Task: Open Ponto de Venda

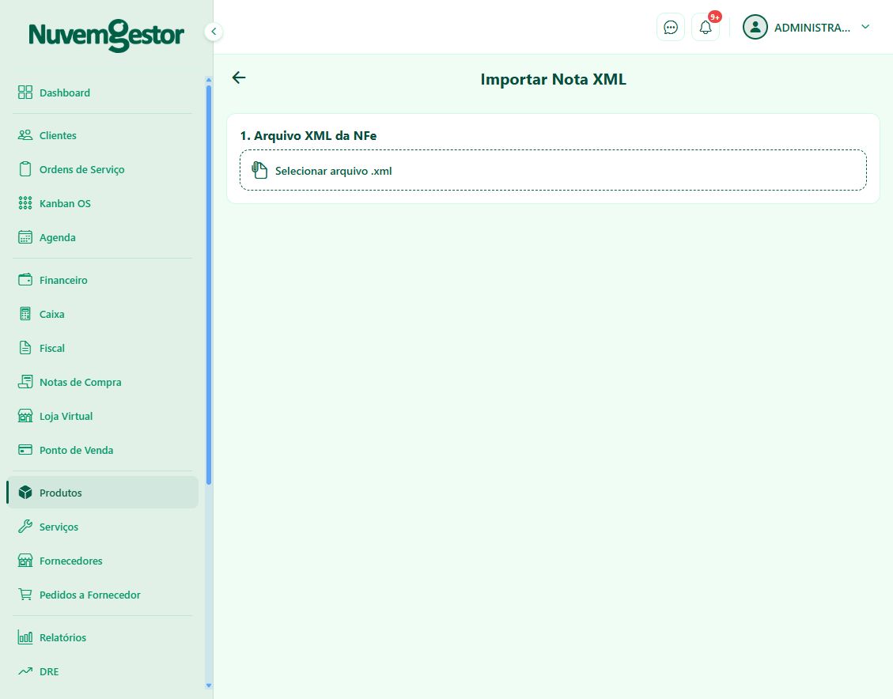Action: [x=103, y=450]
